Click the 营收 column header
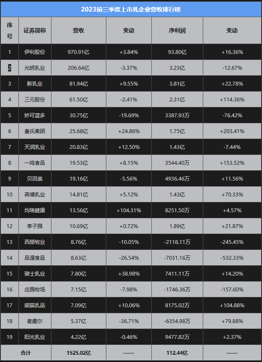 click(x=78, y=30)
